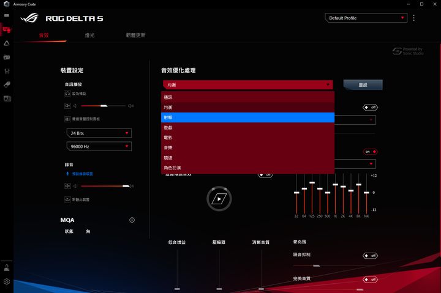Image resolution: width=441 pixels, height=293 pixels.
Task: Select 遊戲 from the preset list
Action: pyautogui.click(x=248, y=128)
